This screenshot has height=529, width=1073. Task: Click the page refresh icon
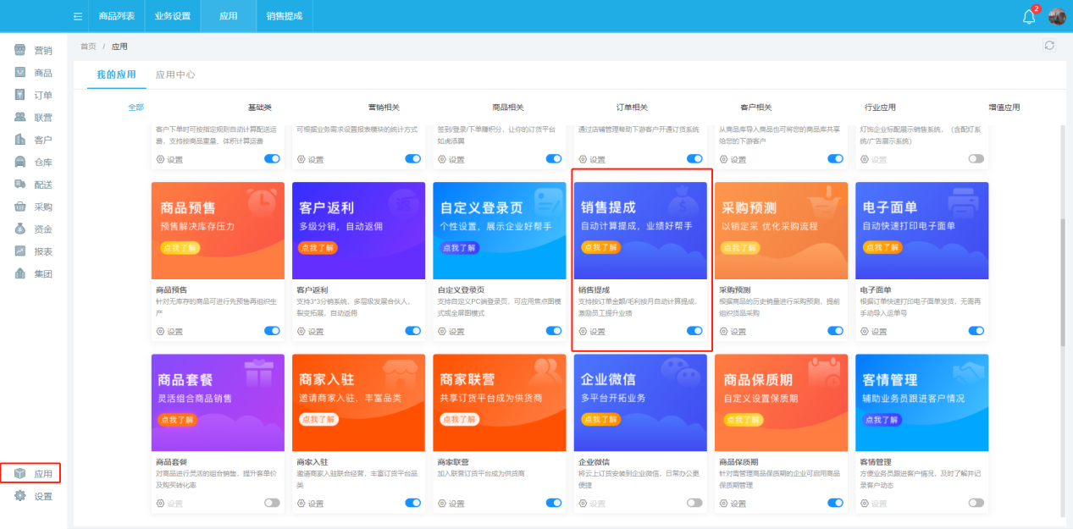(1049, 46)
